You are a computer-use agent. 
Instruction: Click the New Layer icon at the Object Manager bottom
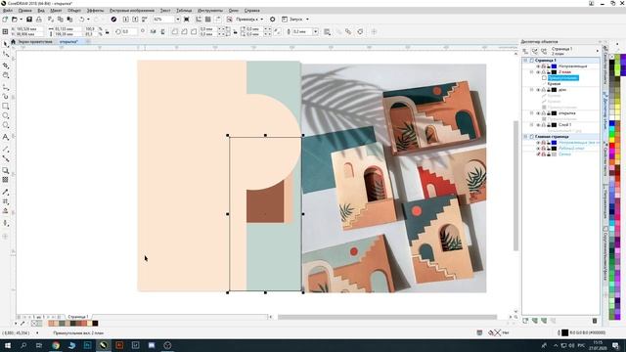pos(525,321)
